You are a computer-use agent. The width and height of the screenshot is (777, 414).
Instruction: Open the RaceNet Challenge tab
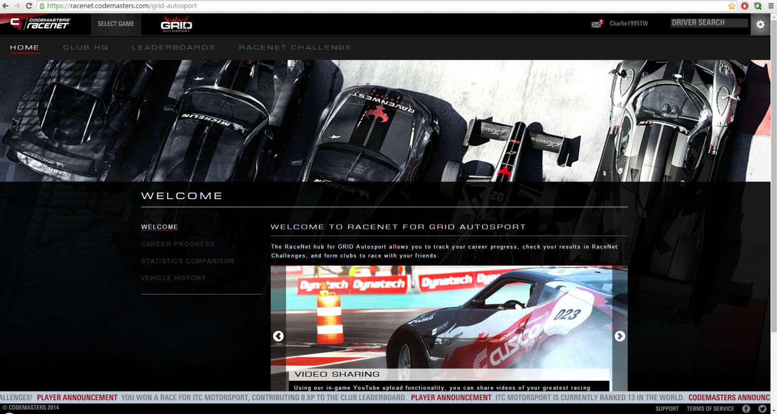[x=295, y=47]
